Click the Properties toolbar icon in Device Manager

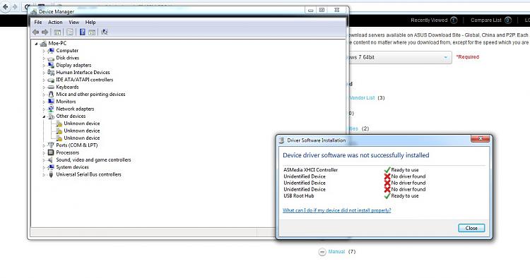(x=70, y=32)
